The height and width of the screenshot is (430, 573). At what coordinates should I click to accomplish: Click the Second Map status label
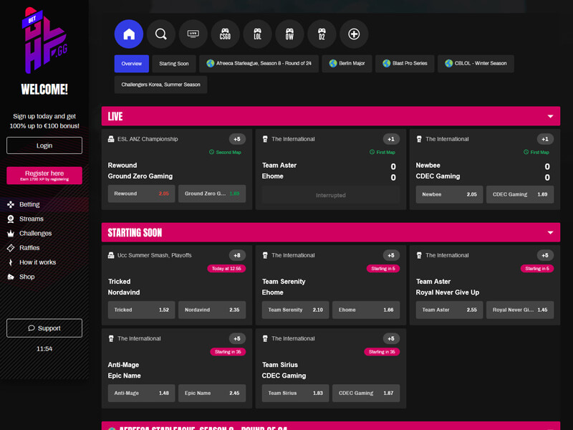pos(225,152)
